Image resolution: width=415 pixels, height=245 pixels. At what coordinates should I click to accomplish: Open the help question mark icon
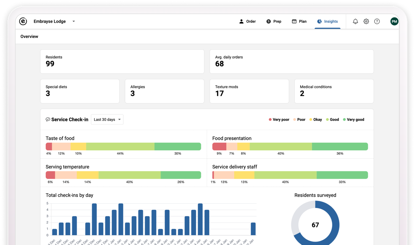point(377,21)
